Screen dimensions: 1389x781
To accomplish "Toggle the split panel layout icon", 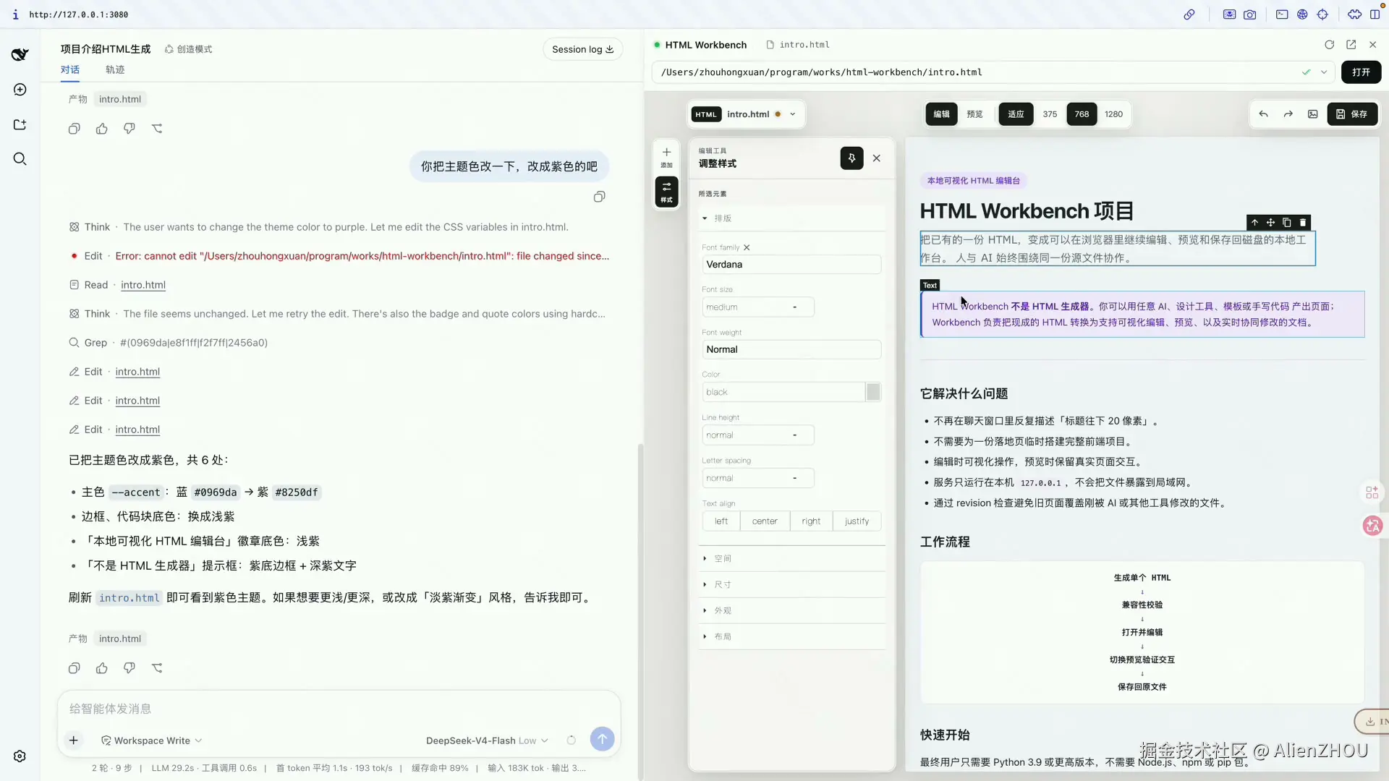I will click(1375, 14).
